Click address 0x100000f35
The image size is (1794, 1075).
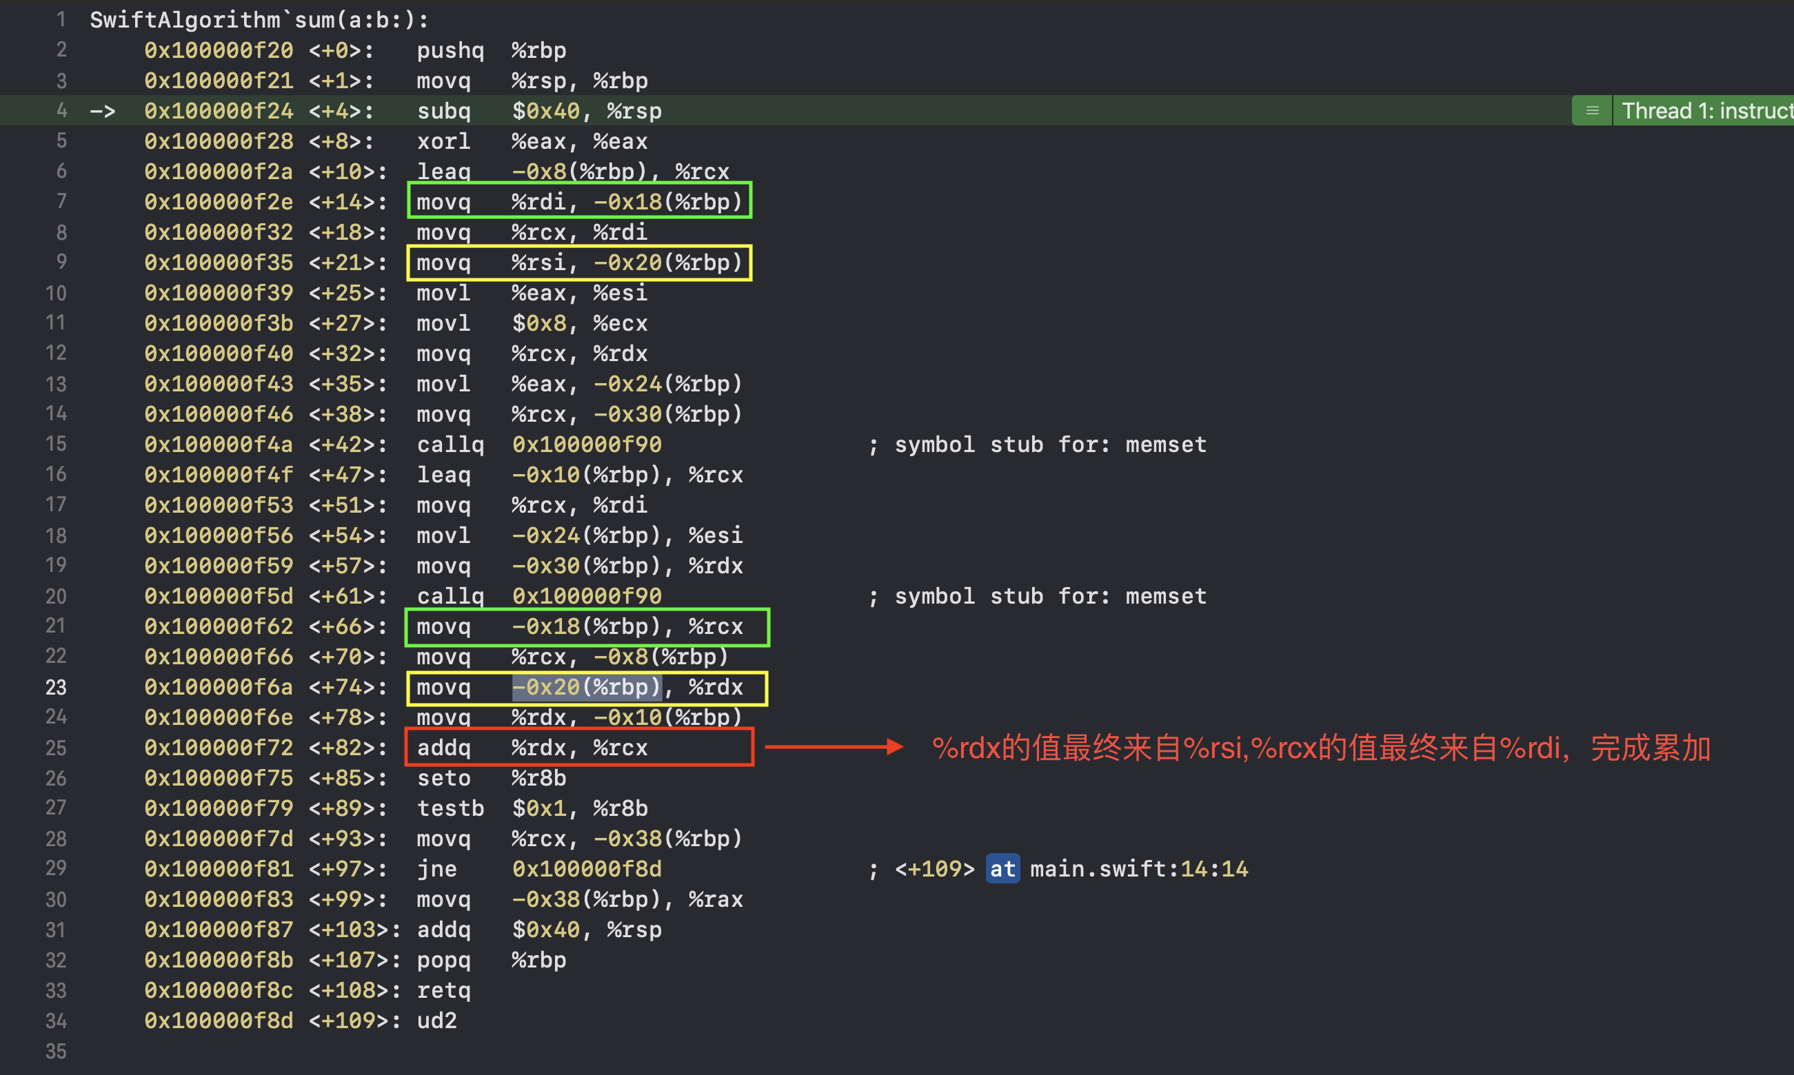pos(219,263)
